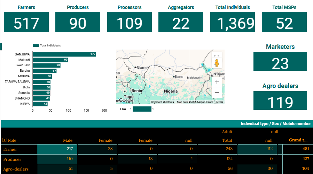The height and width of the screenshot is (174, 313).
Task: Select the GANJUWA bar showing 177
Action: (64, 54)
